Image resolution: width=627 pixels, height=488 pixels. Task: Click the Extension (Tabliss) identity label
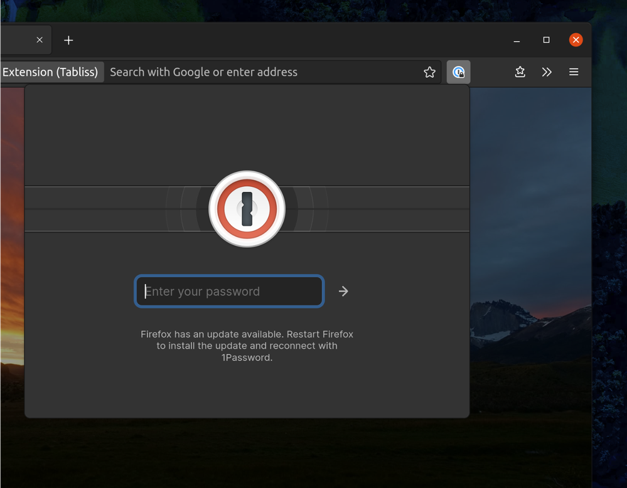coord(50,72)
